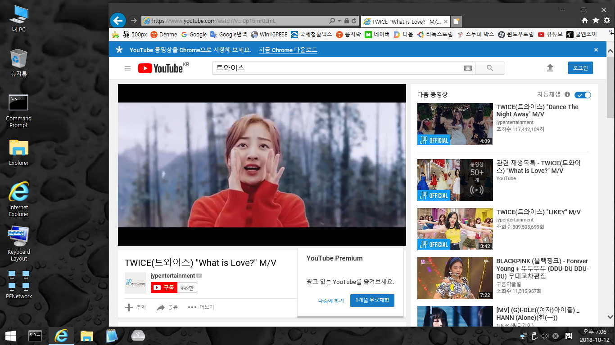Click the 지금 Chrome 다운로드 link
Viewport: 615px width, 345px height.
click(288, 50)
